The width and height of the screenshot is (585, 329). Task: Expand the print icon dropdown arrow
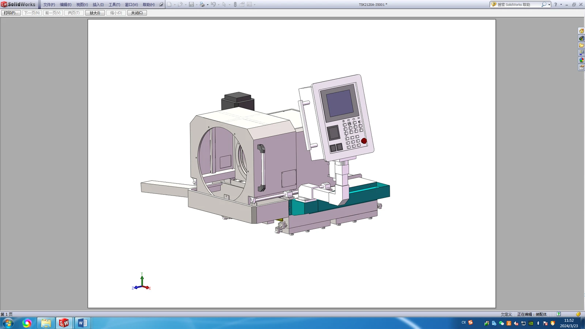pyautogui.click(x=208, y=5)
